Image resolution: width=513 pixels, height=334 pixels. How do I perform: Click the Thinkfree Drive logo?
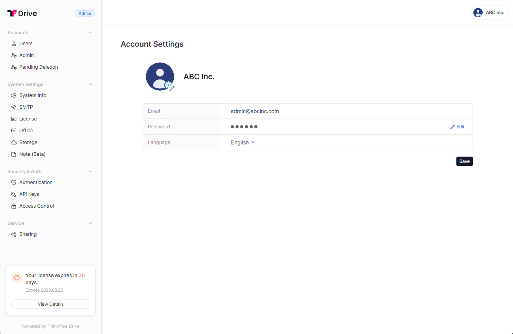click(x=22, y=13)
